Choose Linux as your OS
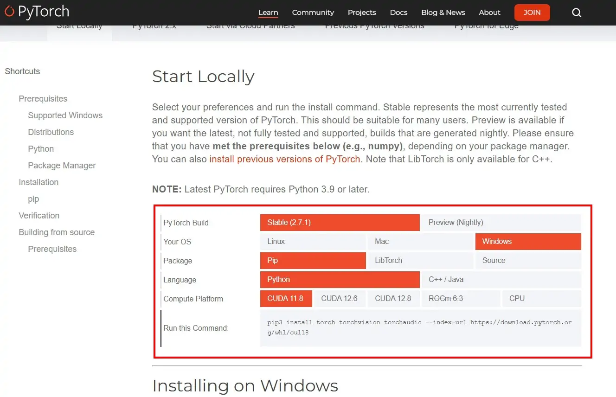 (x=313, y=242)
